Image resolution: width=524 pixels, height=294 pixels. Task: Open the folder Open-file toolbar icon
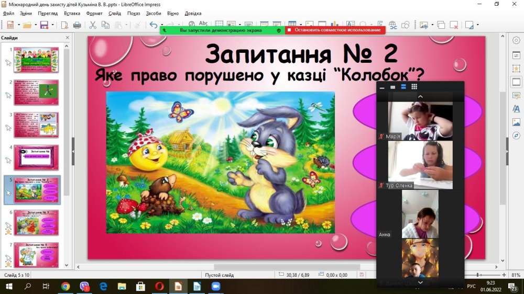coord(27,25)
